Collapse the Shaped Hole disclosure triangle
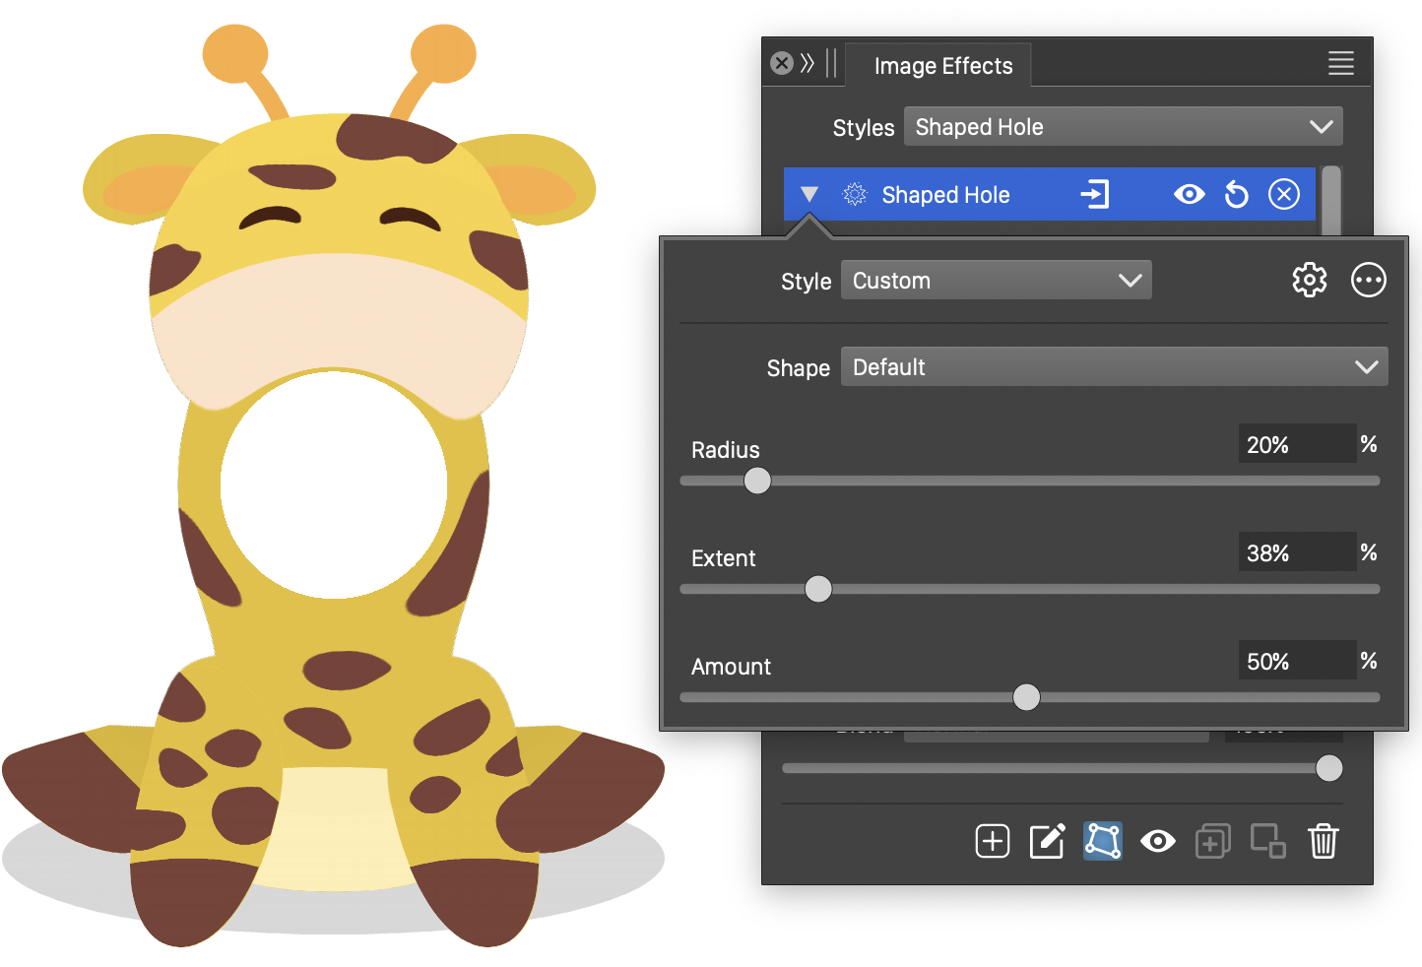The image size is (1422, 967). (809, 195)
